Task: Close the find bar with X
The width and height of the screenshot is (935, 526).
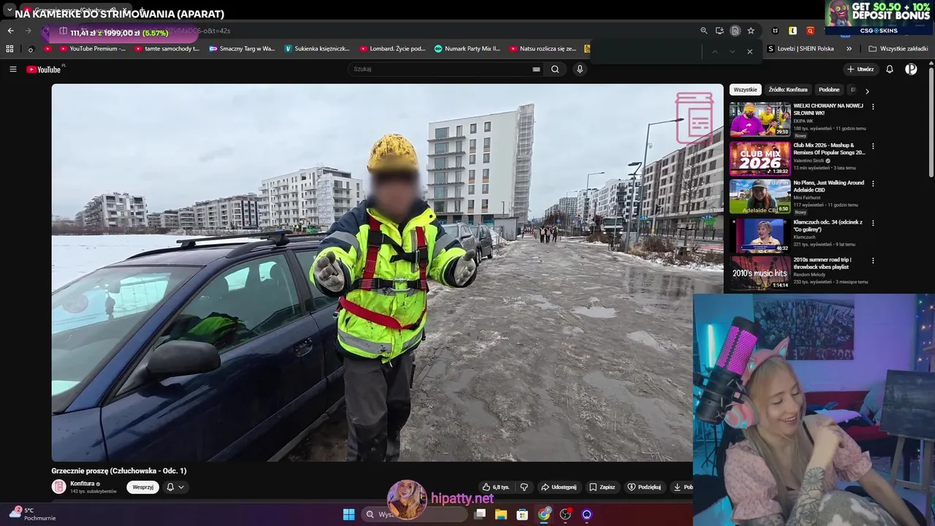Action: point(749,51)
